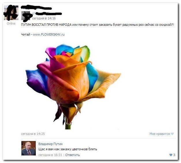Follow the www.FLOWERSKHV.ru link
Image resolution: width=181 pixels, height=163 pixels.
point(49,34)
